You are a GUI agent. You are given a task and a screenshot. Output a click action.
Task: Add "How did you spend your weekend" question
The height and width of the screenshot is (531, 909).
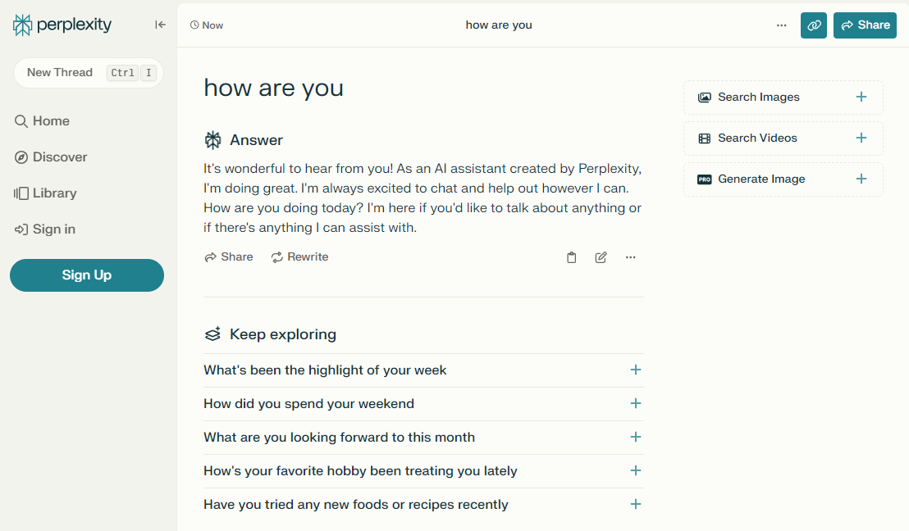[x=636, y=404]
